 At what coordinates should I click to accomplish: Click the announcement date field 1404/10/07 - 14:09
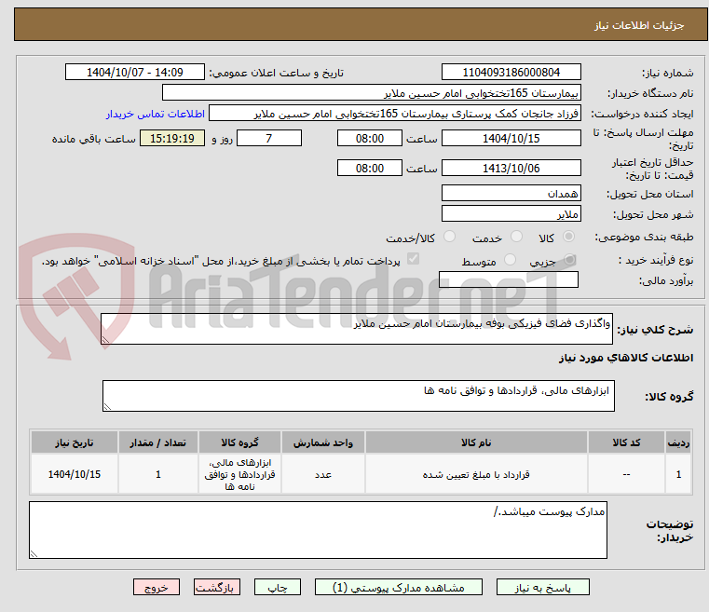pos(135,72)
